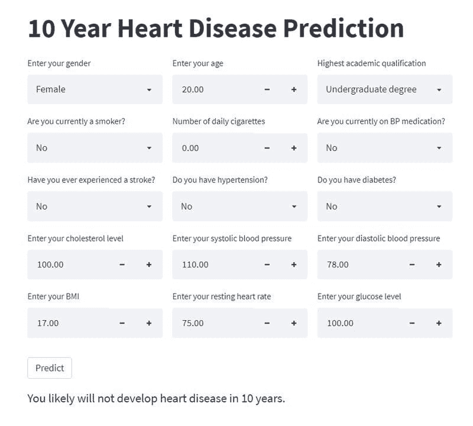473x426 pixels.
Task: Expand highest academic qualification dropdown
Action: (384, 89)
